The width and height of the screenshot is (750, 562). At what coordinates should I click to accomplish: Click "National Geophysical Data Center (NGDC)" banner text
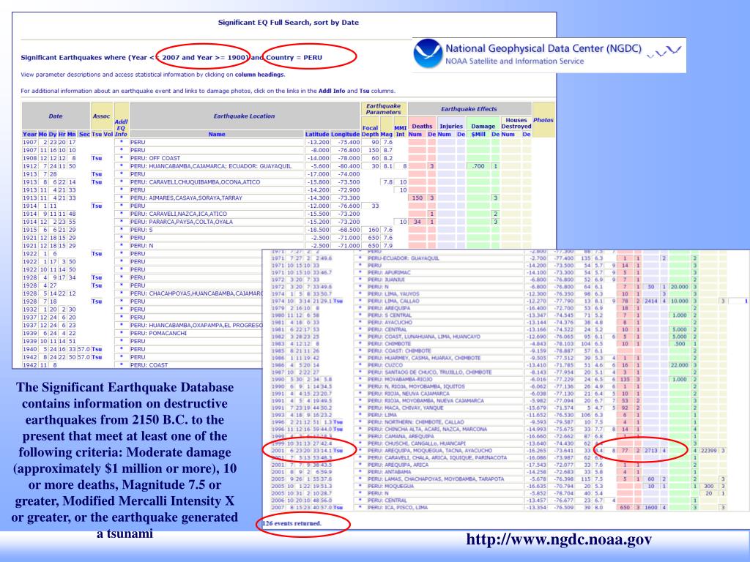coord(543,48)
